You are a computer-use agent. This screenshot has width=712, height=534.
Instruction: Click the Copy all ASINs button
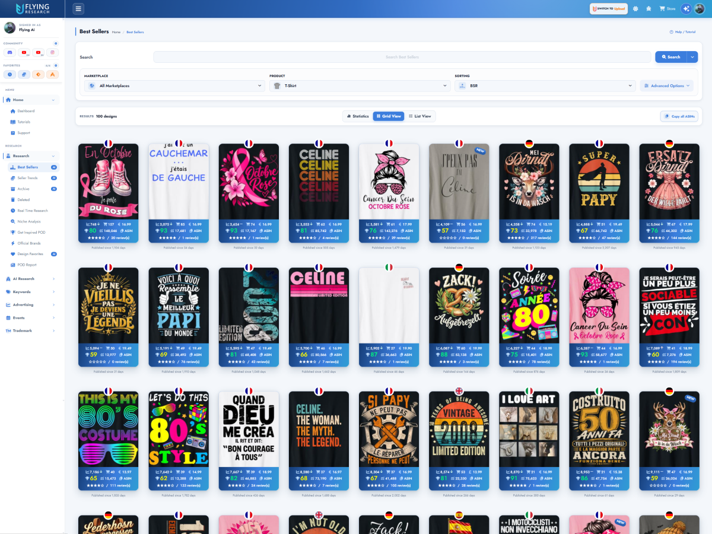pos(679,116)
